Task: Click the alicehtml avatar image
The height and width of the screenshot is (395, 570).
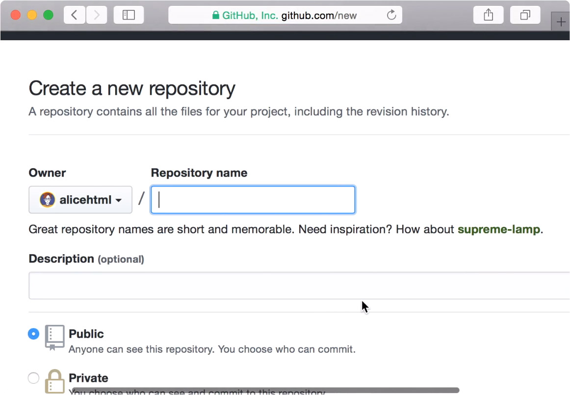Action: (x=48, y=200)
